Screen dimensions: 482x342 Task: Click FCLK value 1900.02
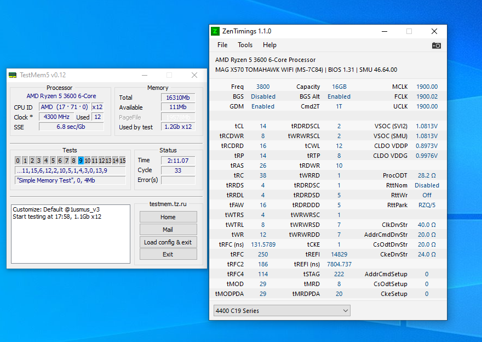[x=427, y=96]
